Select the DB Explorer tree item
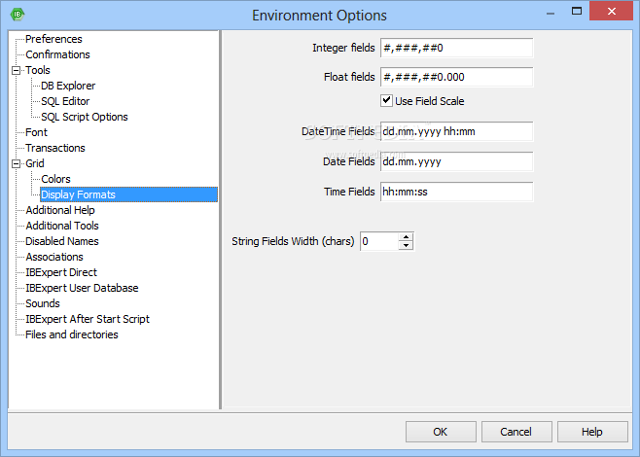Screen dimensions: 640x457 point(68,86)
